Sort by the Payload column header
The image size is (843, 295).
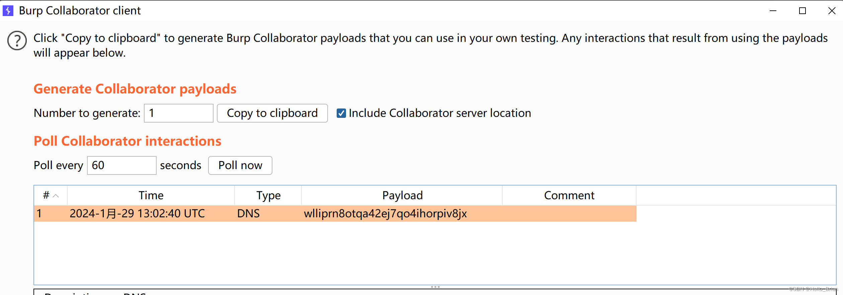(x=402, y=195)
